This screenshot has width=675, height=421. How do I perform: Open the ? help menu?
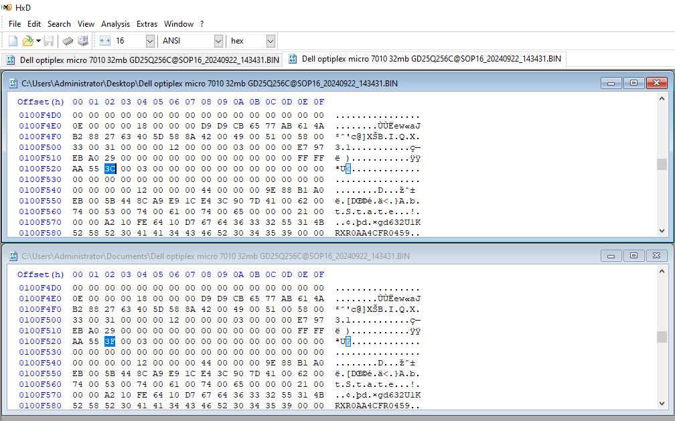(202, 24)
